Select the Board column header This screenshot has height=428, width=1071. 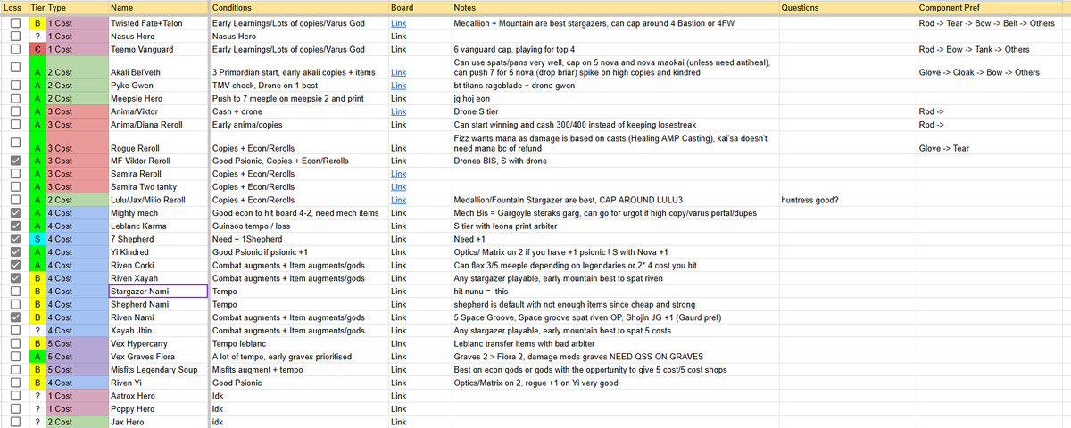419,7
